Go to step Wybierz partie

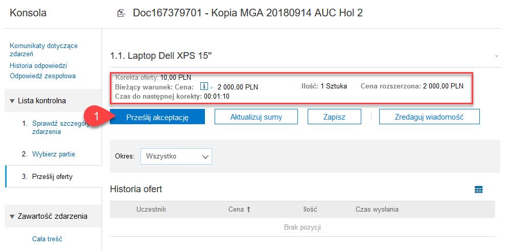pos(54,154)
